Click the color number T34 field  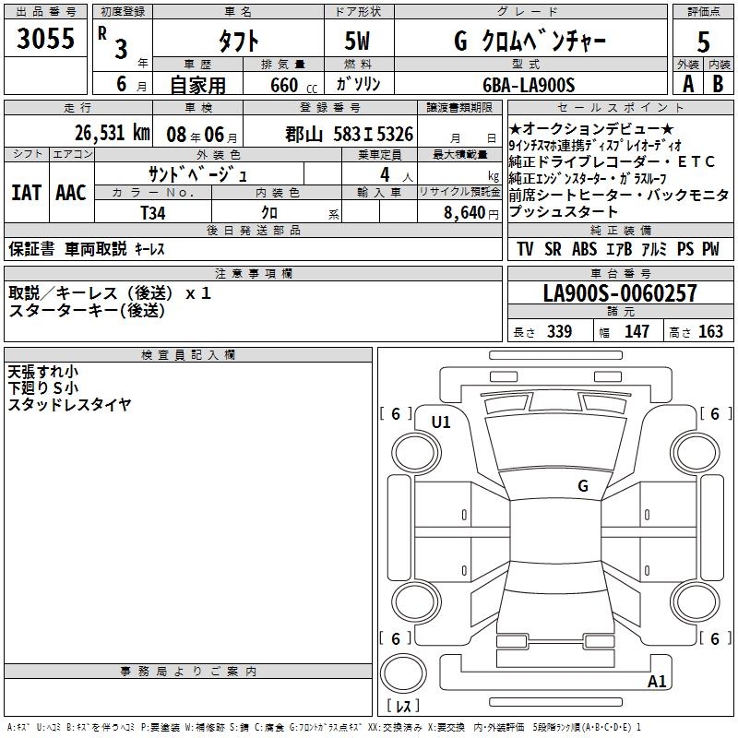click(x=153, y=213)
